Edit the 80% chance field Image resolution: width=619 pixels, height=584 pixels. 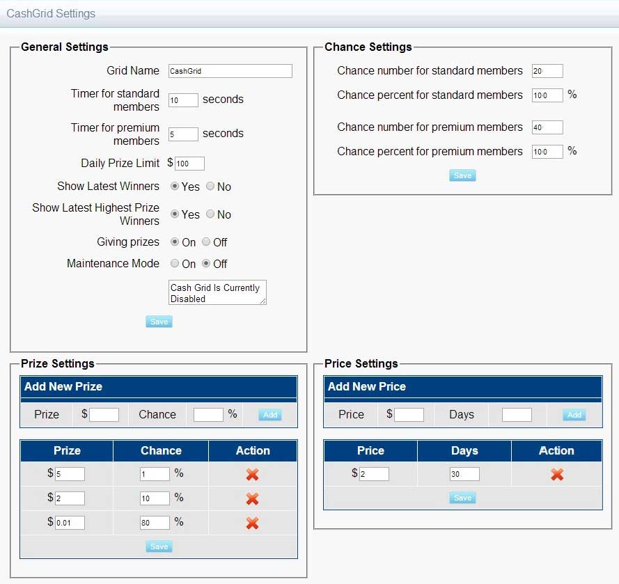pyautogui.click(x=155, y=523)
